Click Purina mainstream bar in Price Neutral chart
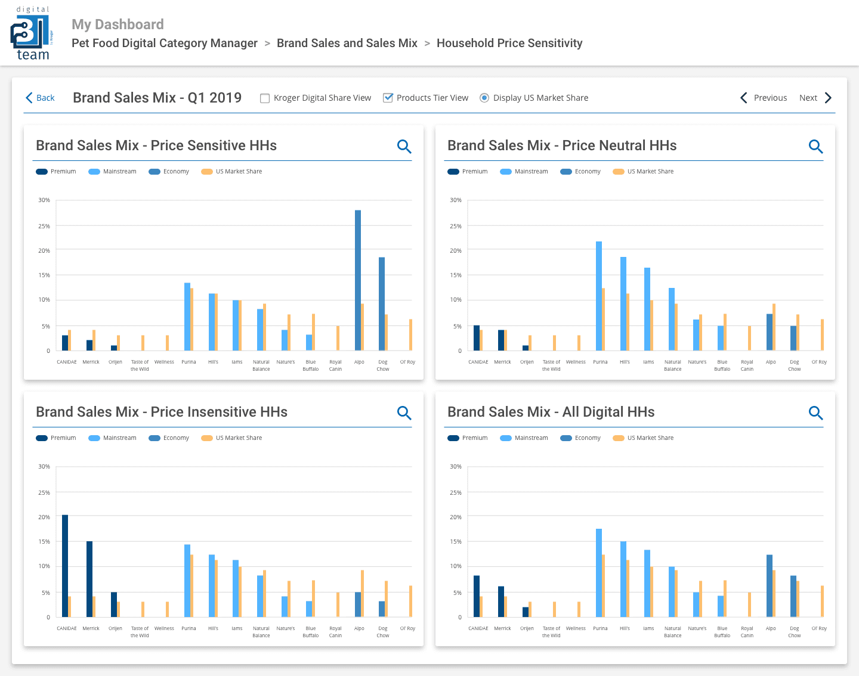The image size is (859, 676). point(599,296)
